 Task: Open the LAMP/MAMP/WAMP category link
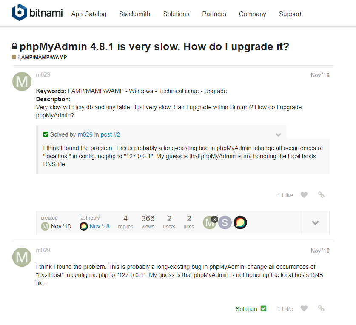[43, 57]
